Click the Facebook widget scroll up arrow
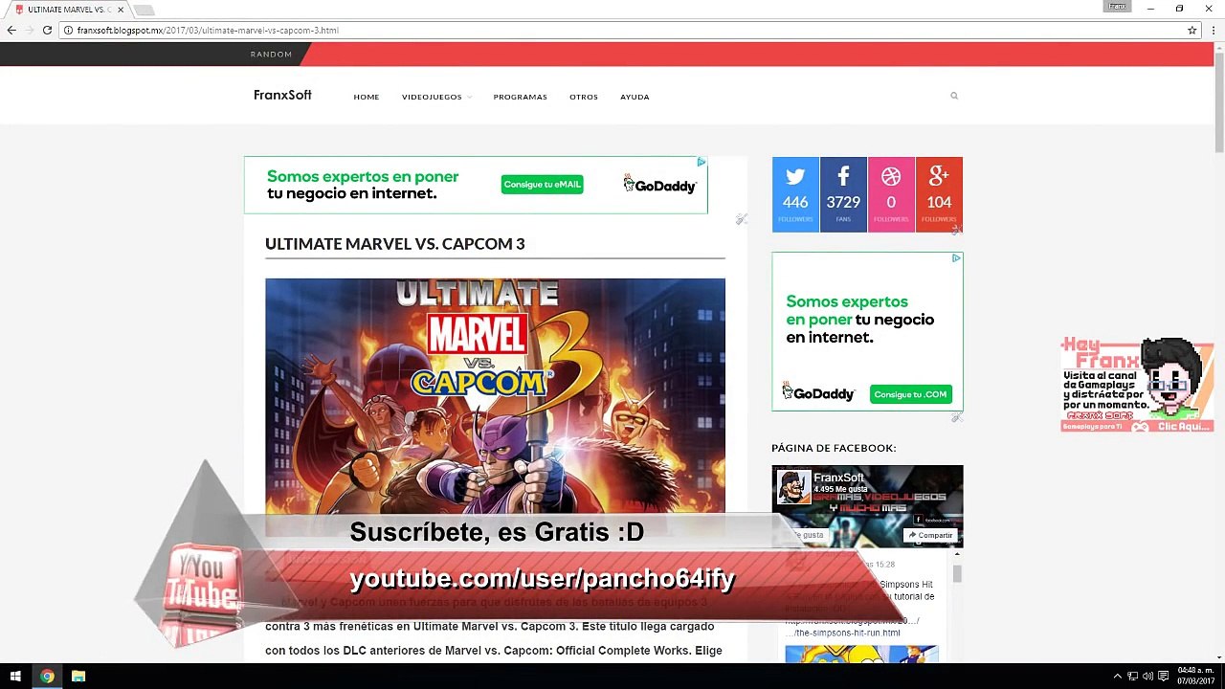Screen dimensions: 1225x689 point(956,555)
